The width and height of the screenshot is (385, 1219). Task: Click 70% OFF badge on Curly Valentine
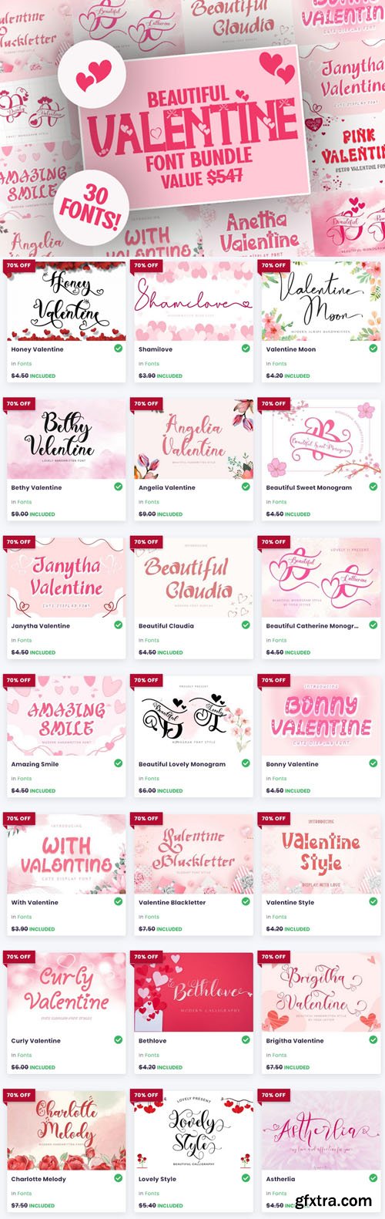18,957
